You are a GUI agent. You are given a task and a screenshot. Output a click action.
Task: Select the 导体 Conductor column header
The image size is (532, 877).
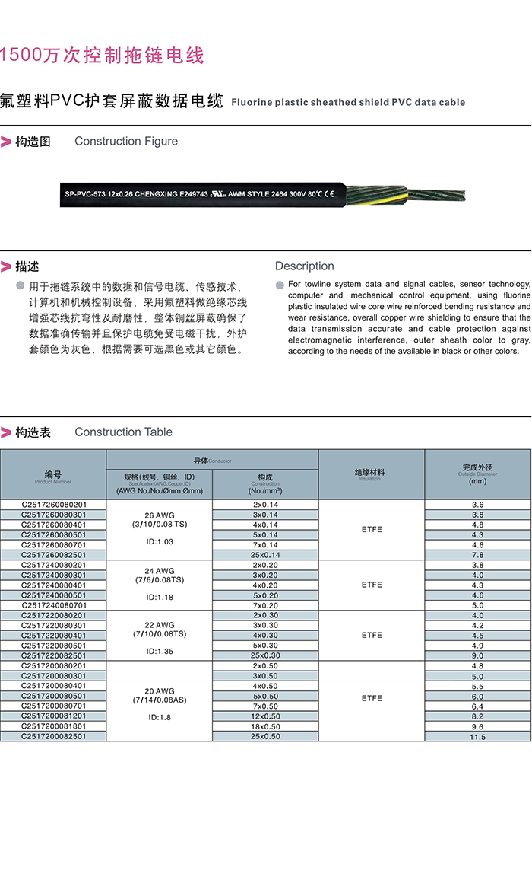pos(212,460)
